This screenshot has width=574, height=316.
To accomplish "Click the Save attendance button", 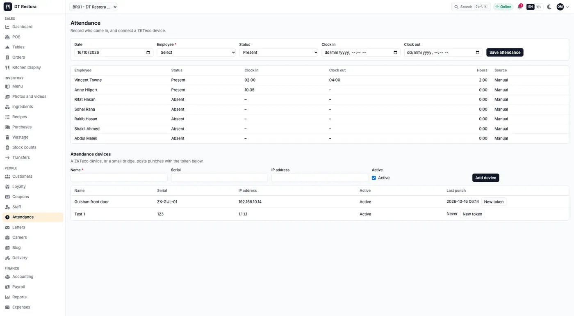I will click(505, 53).
